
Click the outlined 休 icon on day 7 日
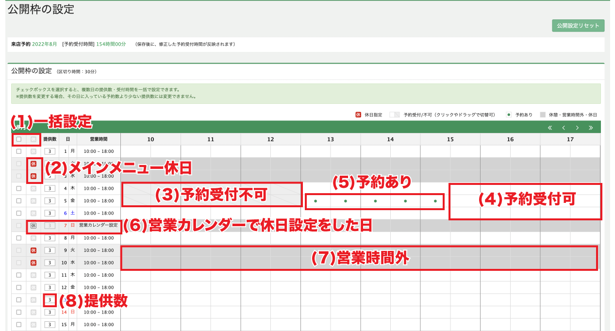tap(33, 226)
